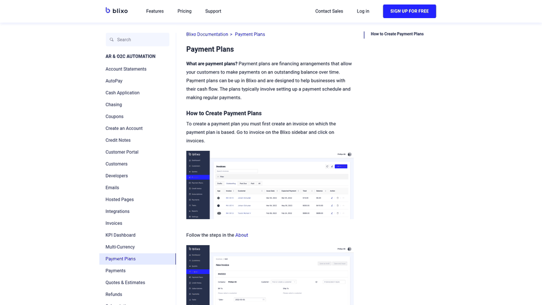Viewport: 542px width, 305px height.
Task: Click the SIGN UP FOR FREE button
Action: [409, 11]
